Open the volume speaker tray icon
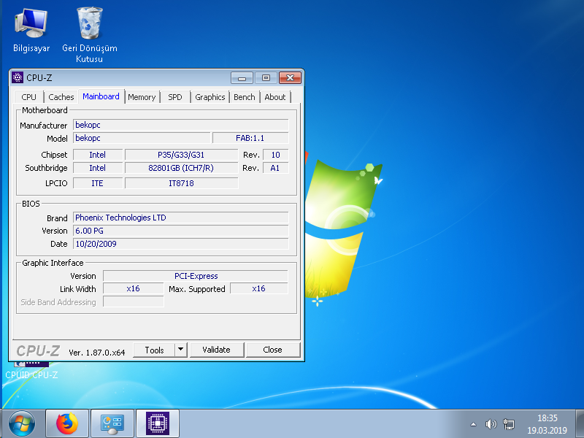584x438 pixels. click(x=491, y=424)
